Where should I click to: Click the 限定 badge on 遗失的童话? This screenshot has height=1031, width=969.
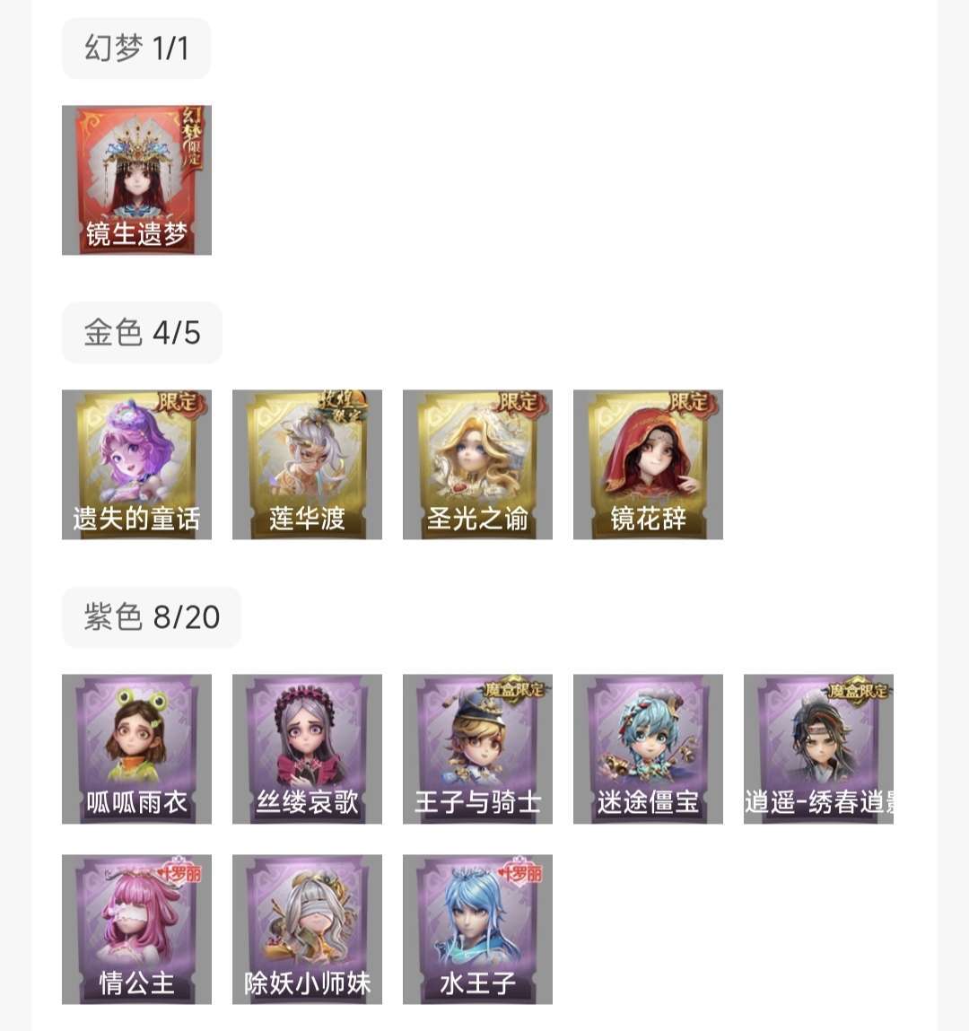181,403
